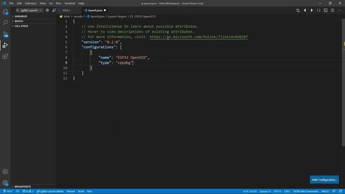Open the Go menu
345x194 pixels.
(x=51, y=3)
